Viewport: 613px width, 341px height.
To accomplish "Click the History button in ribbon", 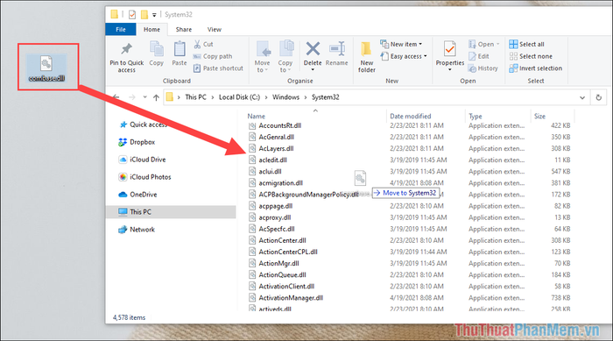I will tap(483, 68).
